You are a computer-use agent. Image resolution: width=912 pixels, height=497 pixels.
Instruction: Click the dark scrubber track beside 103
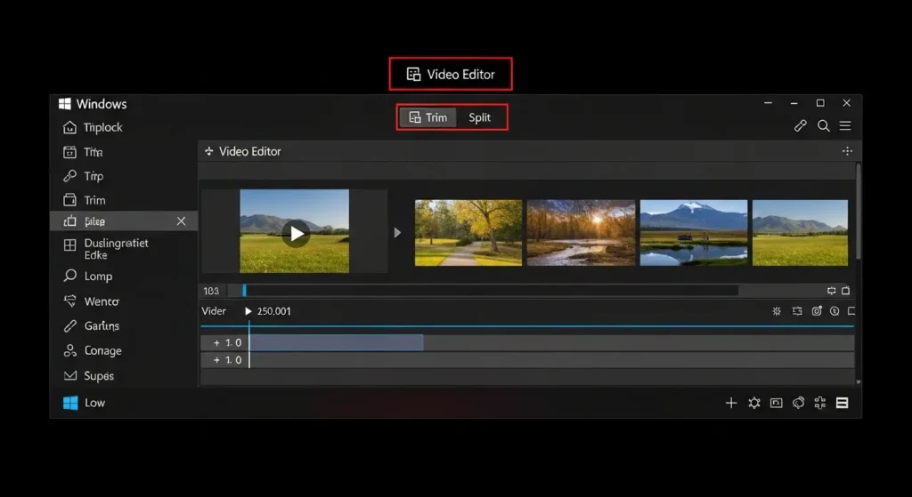(x=492, y=291)
